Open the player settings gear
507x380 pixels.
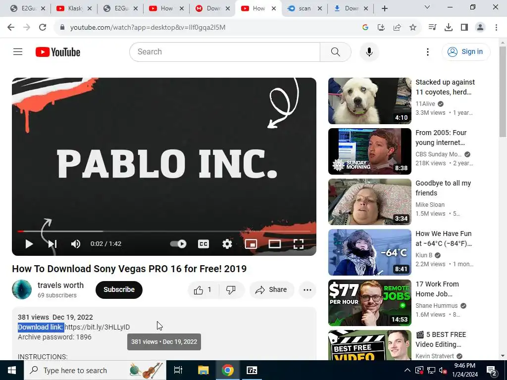(x=227, y=244)
